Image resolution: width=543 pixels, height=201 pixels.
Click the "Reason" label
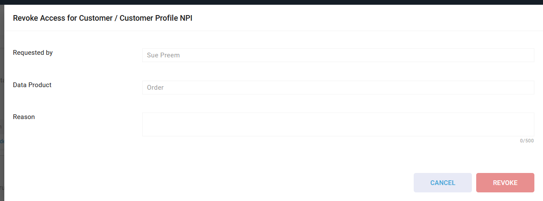click(24, 117)
